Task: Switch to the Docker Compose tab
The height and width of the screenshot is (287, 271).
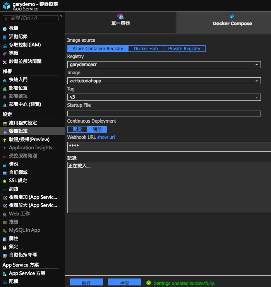Action: tap(223, 22)
